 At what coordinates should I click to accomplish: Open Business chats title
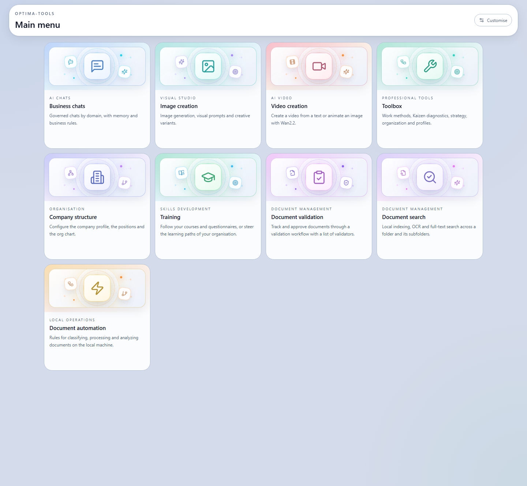click(67, 106)
